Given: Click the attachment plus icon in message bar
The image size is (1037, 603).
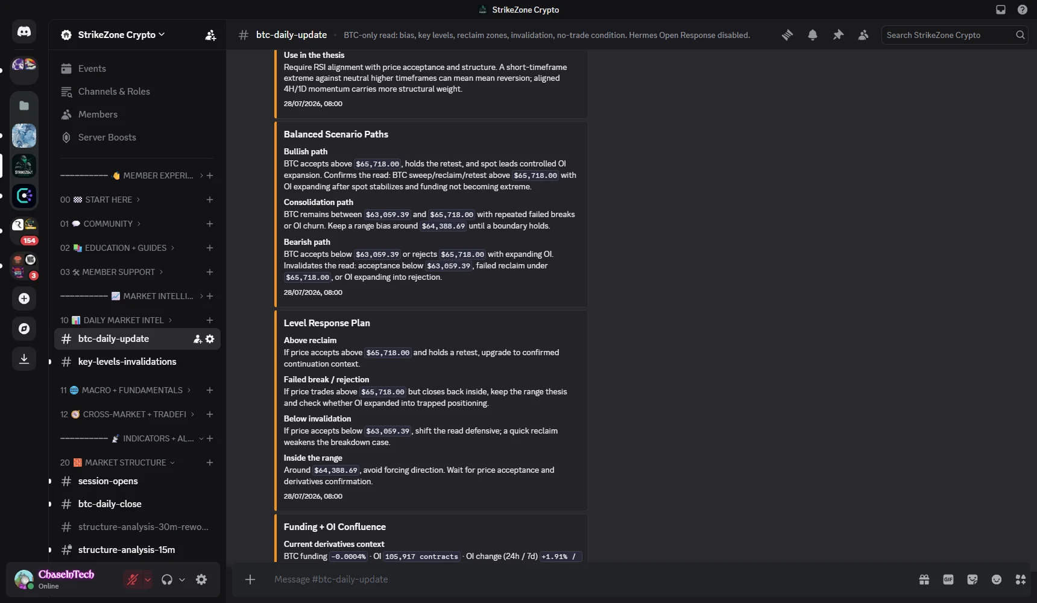Looking at the screenshot, I should pos(250,579).
